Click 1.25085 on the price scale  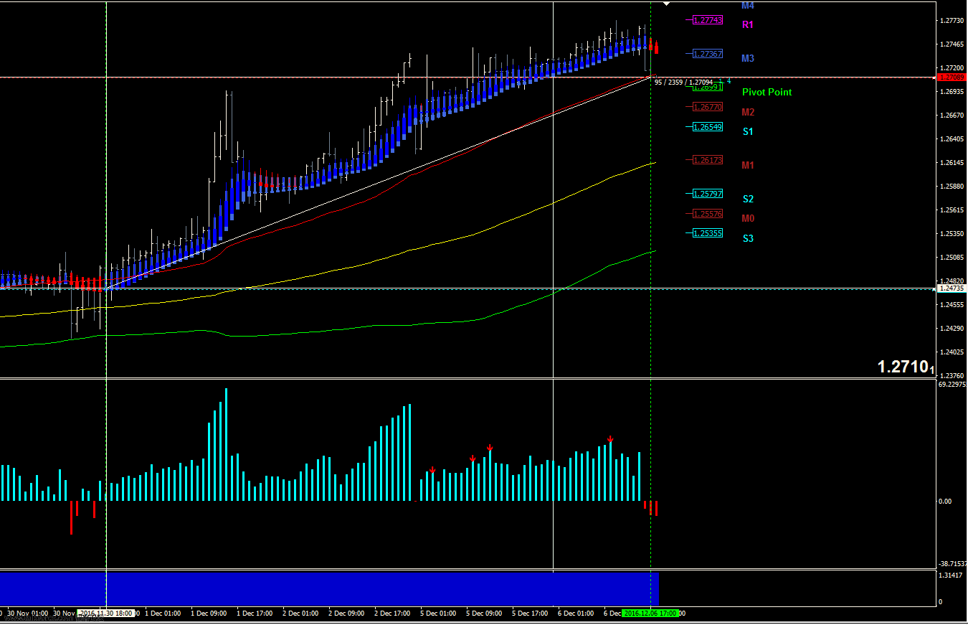coord(952,258)
